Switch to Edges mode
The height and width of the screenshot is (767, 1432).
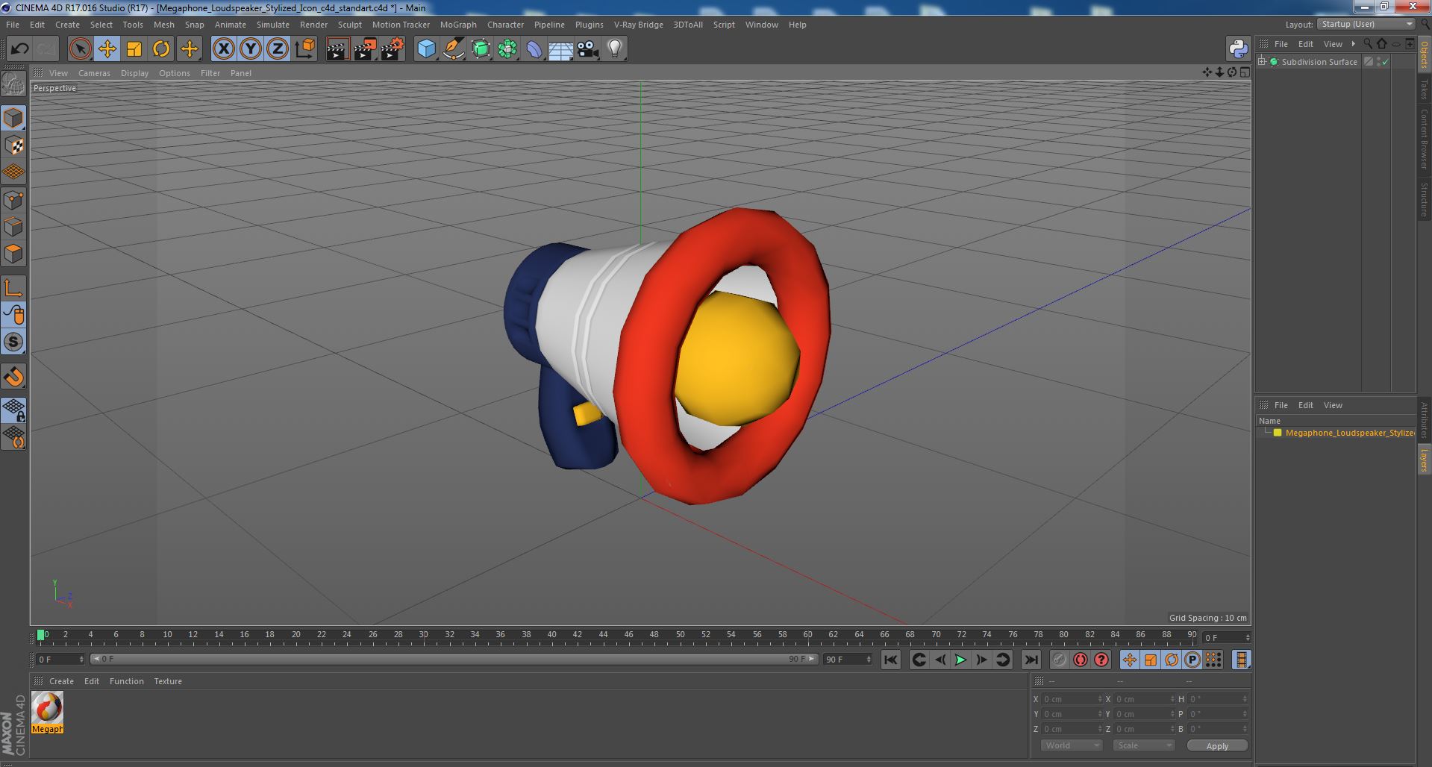coord(13,227)
